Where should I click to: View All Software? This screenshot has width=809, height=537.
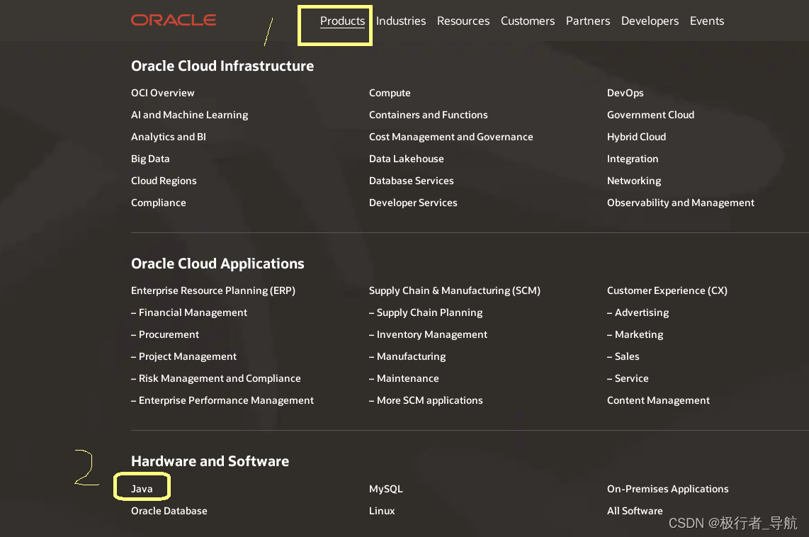tap(635, 511)
